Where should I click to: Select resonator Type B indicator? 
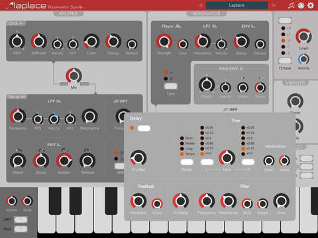166,79
